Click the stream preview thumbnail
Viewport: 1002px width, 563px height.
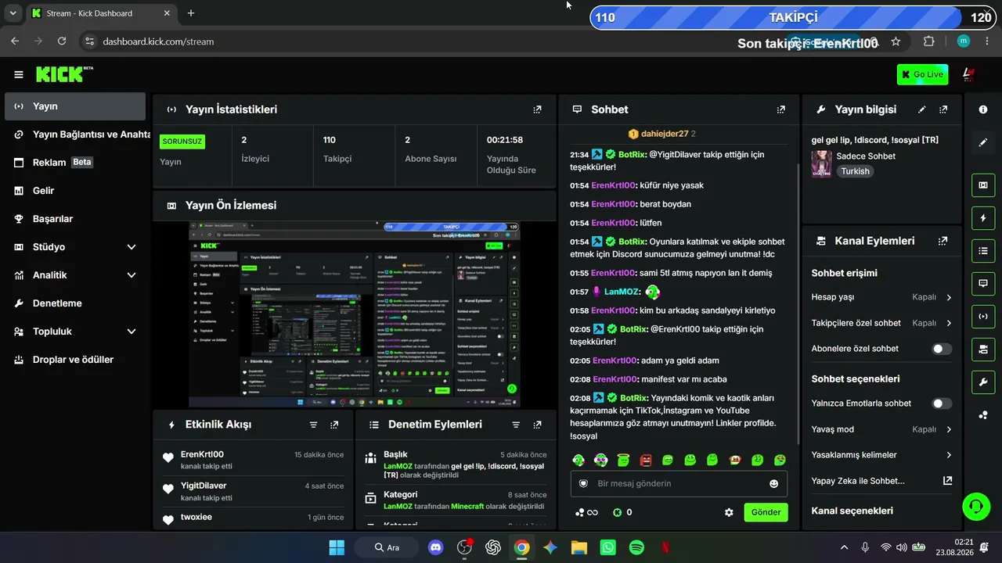click(355, 314)
